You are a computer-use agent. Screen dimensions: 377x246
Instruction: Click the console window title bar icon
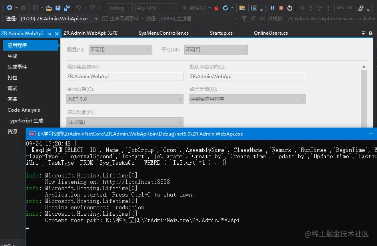pyautogui.click(x=32, y=134)
